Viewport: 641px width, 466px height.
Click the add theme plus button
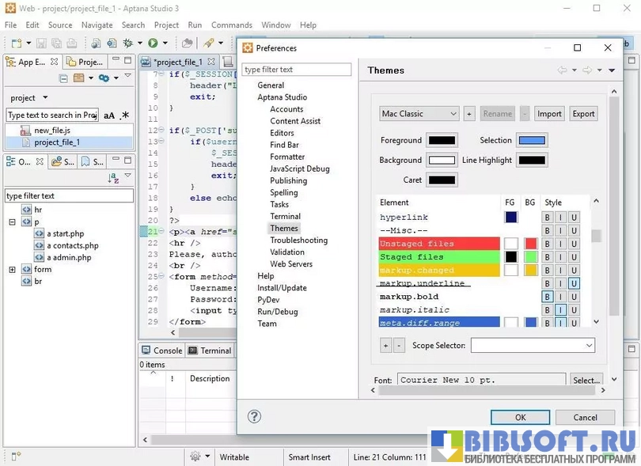pos(468,114)
